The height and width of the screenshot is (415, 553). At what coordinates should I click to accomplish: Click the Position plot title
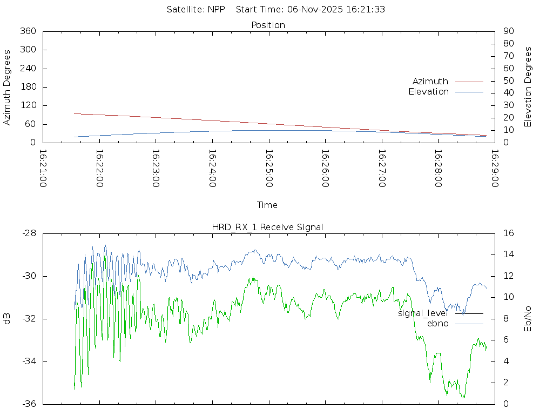coord(268,25)
